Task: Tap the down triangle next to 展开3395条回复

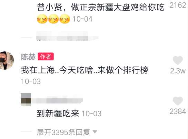Action: pyautogui.click(x=95, y=132)
